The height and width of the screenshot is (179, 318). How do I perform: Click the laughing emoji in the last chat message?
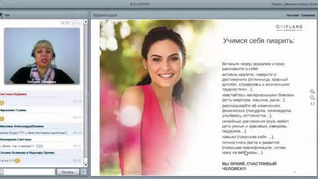[17, 161]
